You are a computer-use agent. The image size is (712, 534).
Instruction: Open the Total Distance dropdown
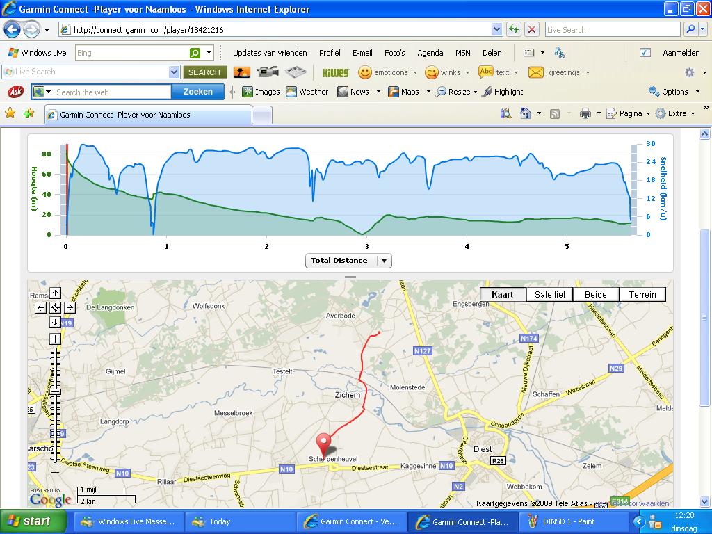tap(348, 261)
